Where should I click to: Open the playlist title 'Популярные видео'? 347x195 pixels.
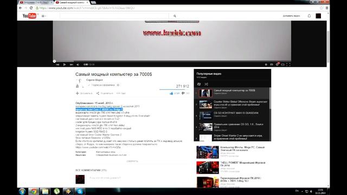(x=209, y=74)
